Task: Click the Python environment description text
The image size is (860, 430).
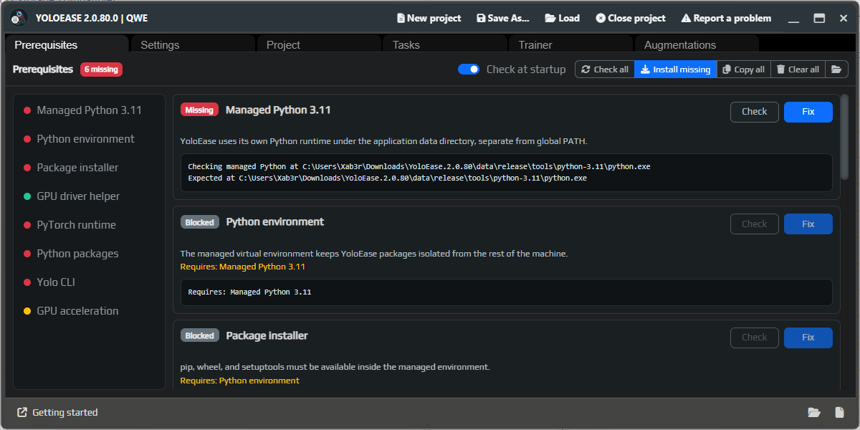Action: tap(374, 254)
